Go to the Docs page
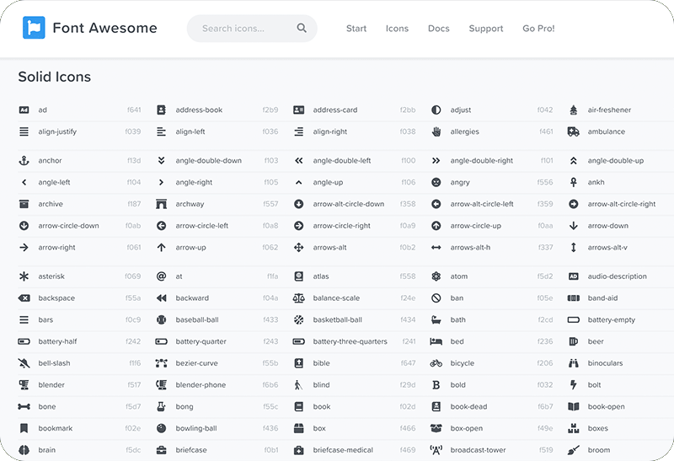This screenshot has width=674, height=461. [x=438, y=29]
